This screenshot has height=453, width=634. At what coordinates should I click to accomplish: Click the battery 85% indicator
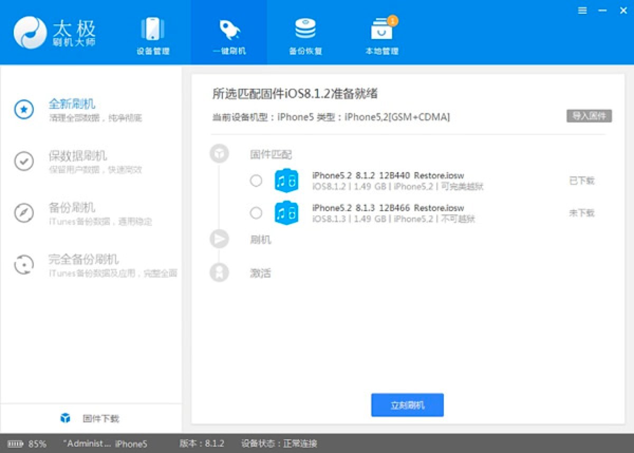[x=27, y=444]
